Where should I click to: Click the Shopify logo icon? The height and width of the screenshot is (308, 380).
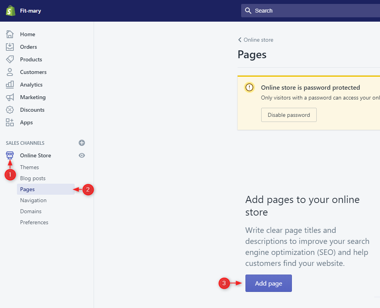pos(10,11)
